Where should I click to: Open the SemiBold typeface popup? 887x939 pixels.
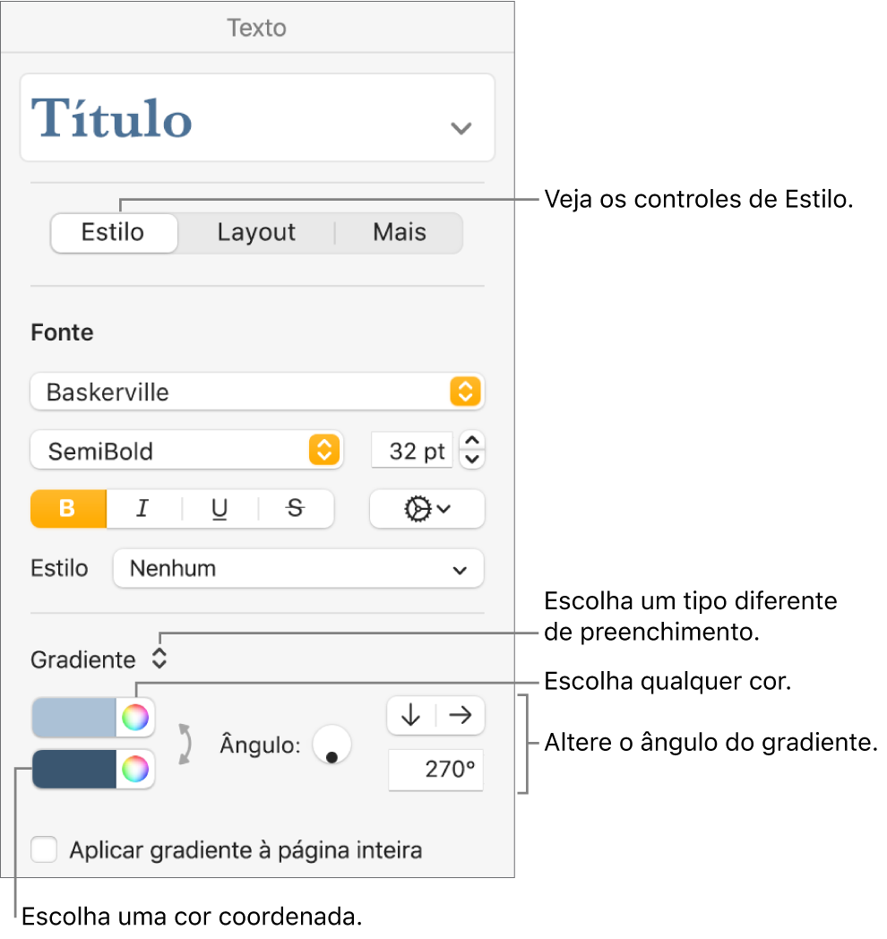click(186, 451)
